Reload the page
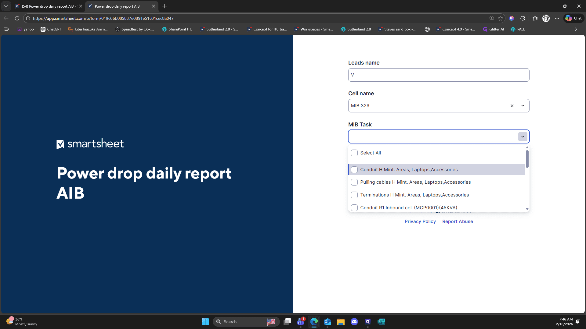 pyautogui.click(x=17, y=18)
